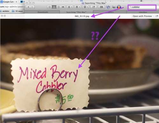Click Quick Look share button
Screen dimensions: 159x123
(157, 16)
